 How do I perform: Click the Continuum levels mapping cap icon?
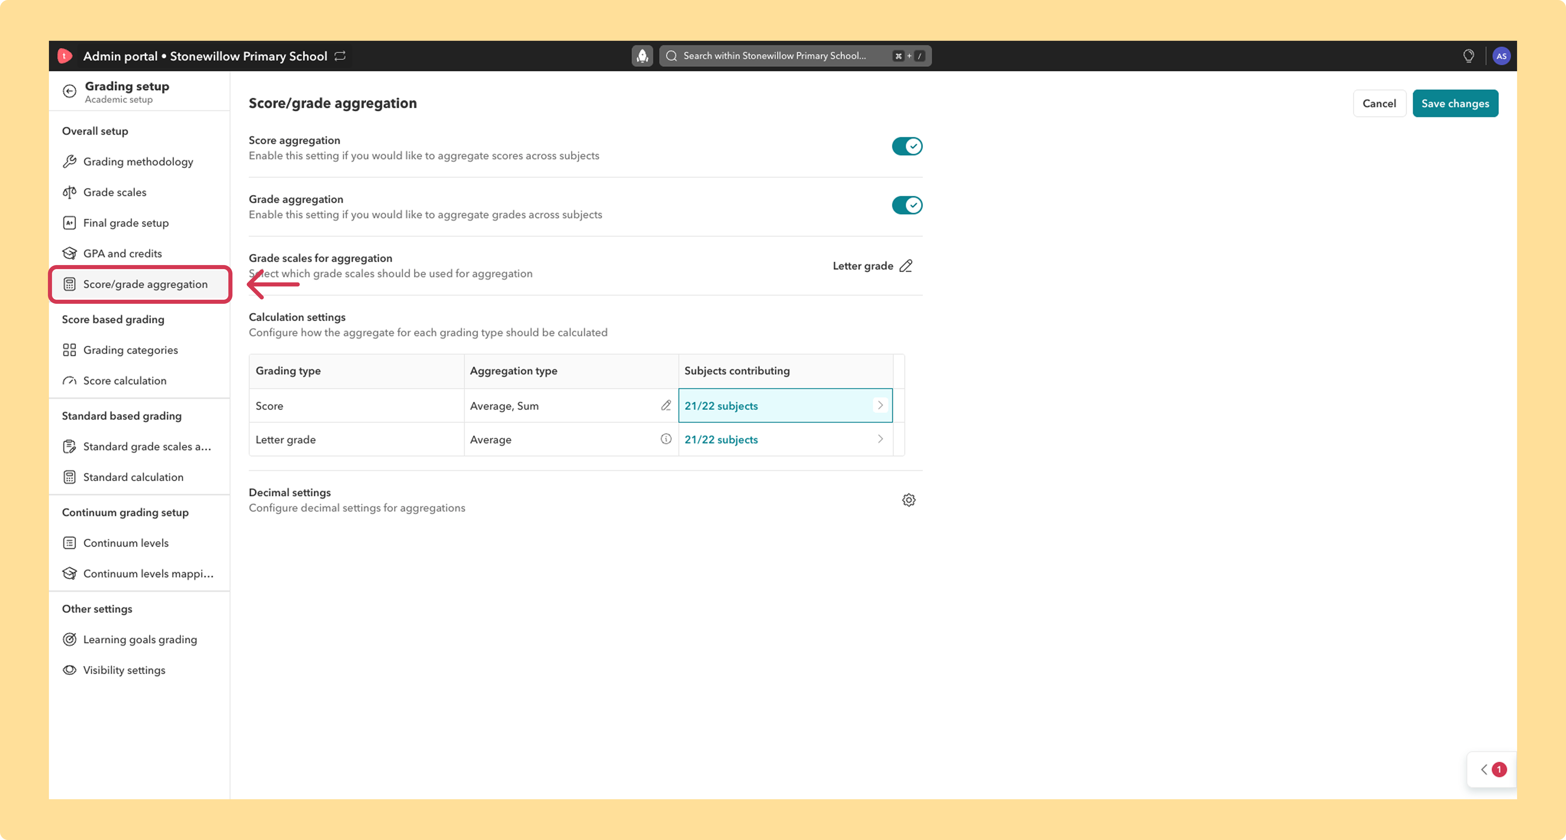pos(70,574)
